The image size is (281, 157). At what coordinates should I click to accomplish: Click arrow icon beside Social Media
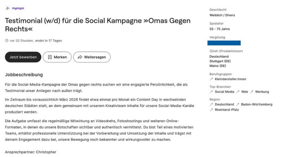[211, 92]
